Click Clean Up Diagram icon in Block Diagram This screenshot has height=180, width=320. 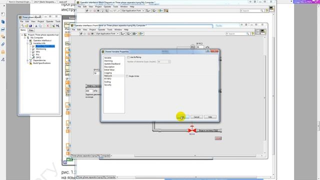click(166, 10)
